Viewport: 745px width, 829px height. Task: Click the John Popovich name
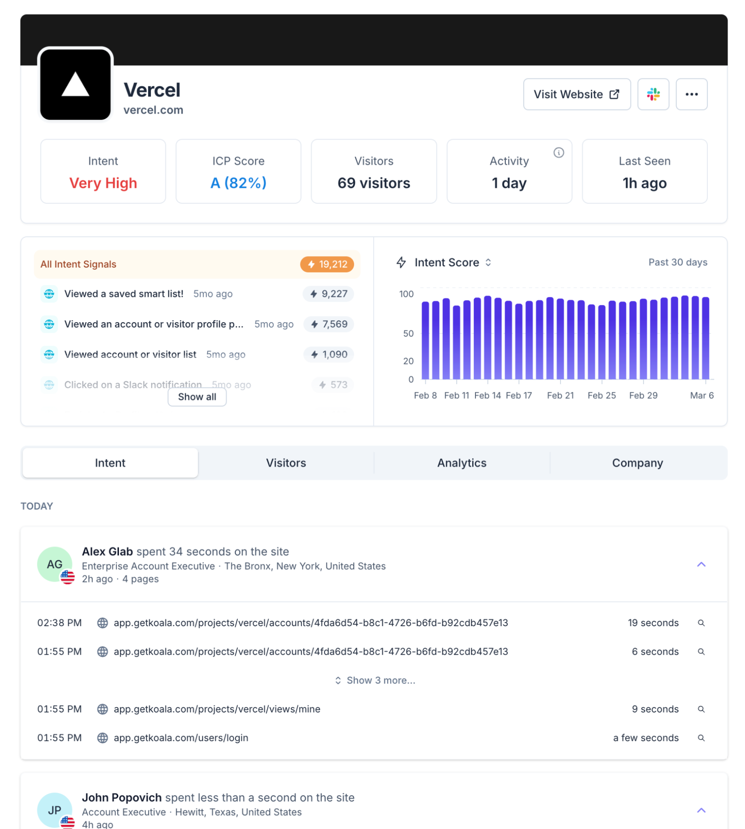click(x=121, y=797)
